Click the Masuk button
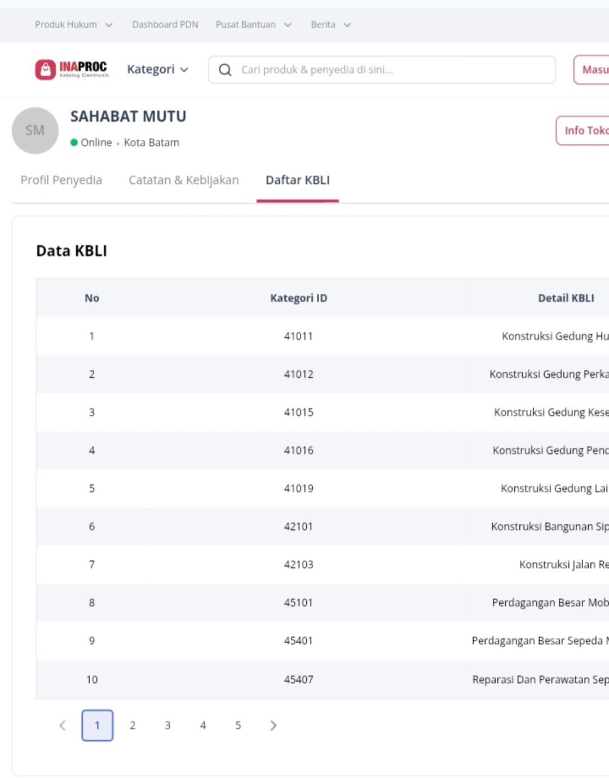The image size is (609, 778). pos(592,70)
